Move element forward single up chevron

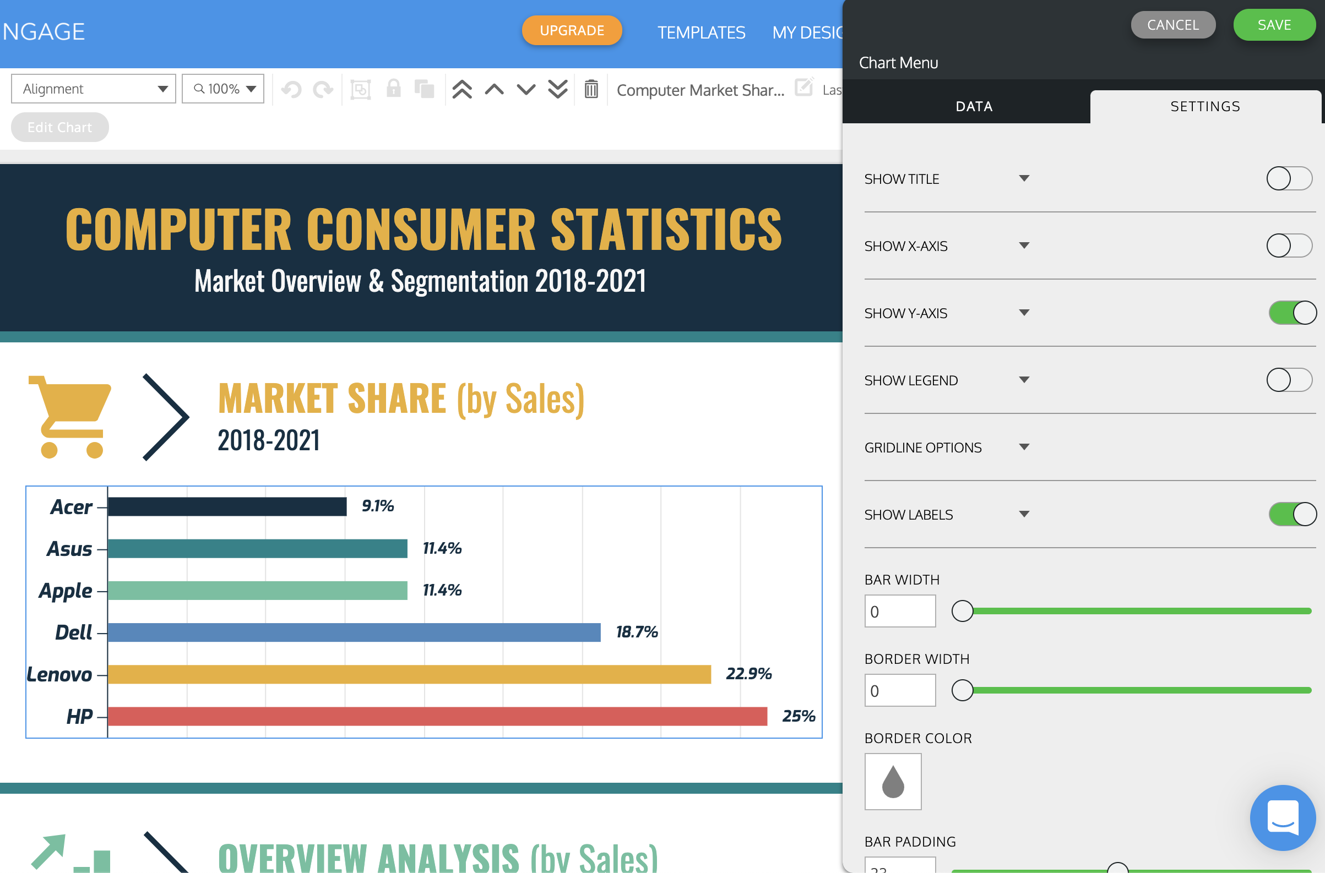click(494, 89)
